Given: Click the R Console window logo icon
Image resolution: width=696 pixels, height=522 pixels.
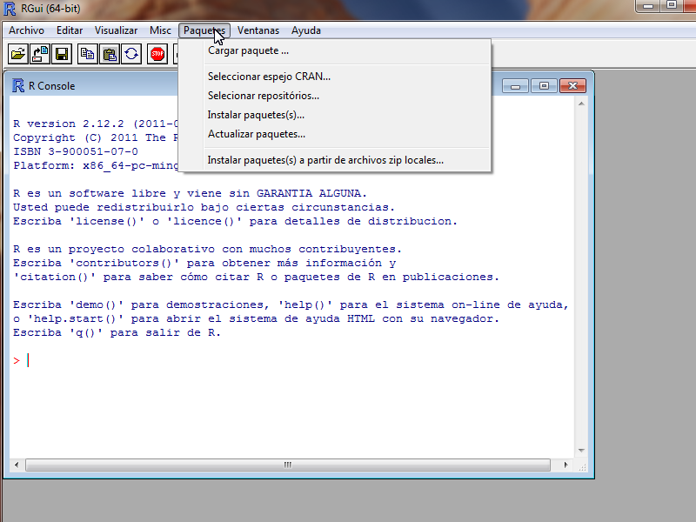Looking at the screenshot, I should (x=18, y=85).
